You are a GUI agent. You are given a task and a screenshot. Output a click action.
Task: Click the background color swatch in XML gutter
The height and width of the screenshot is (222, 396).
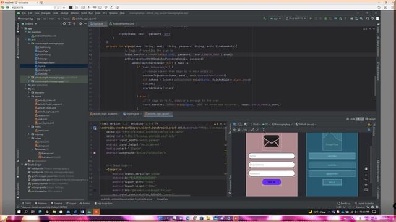(x=95, y=153)
